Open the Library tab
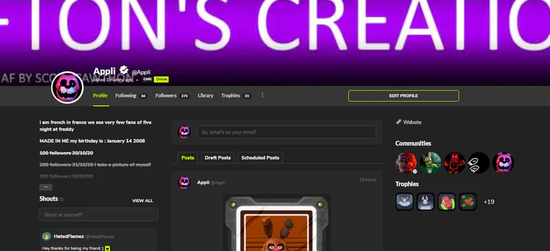Screen dimensions: 550x251 (205, 96)
